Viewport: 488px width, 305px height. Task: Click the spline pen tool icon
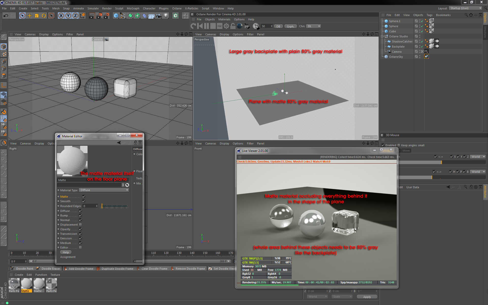point(123,16)
